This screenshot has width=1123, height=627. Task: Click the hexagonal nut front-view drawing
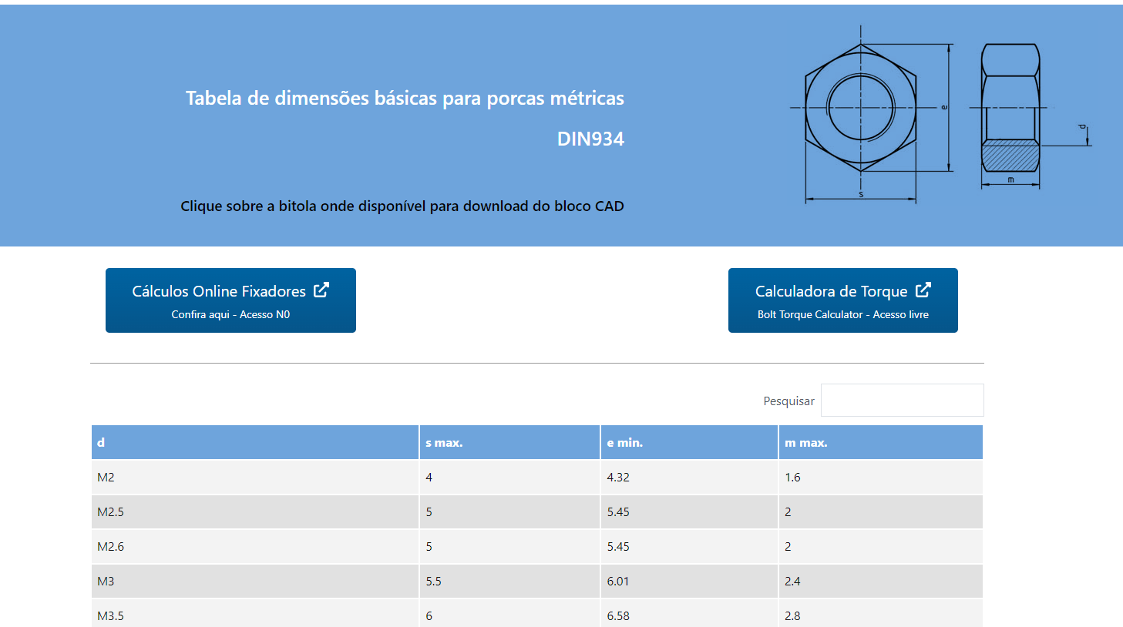point(860,108)
